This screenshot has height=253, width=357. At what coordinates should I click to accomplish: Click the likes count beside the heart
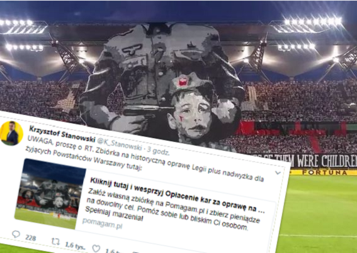click(x=114, y=250)
